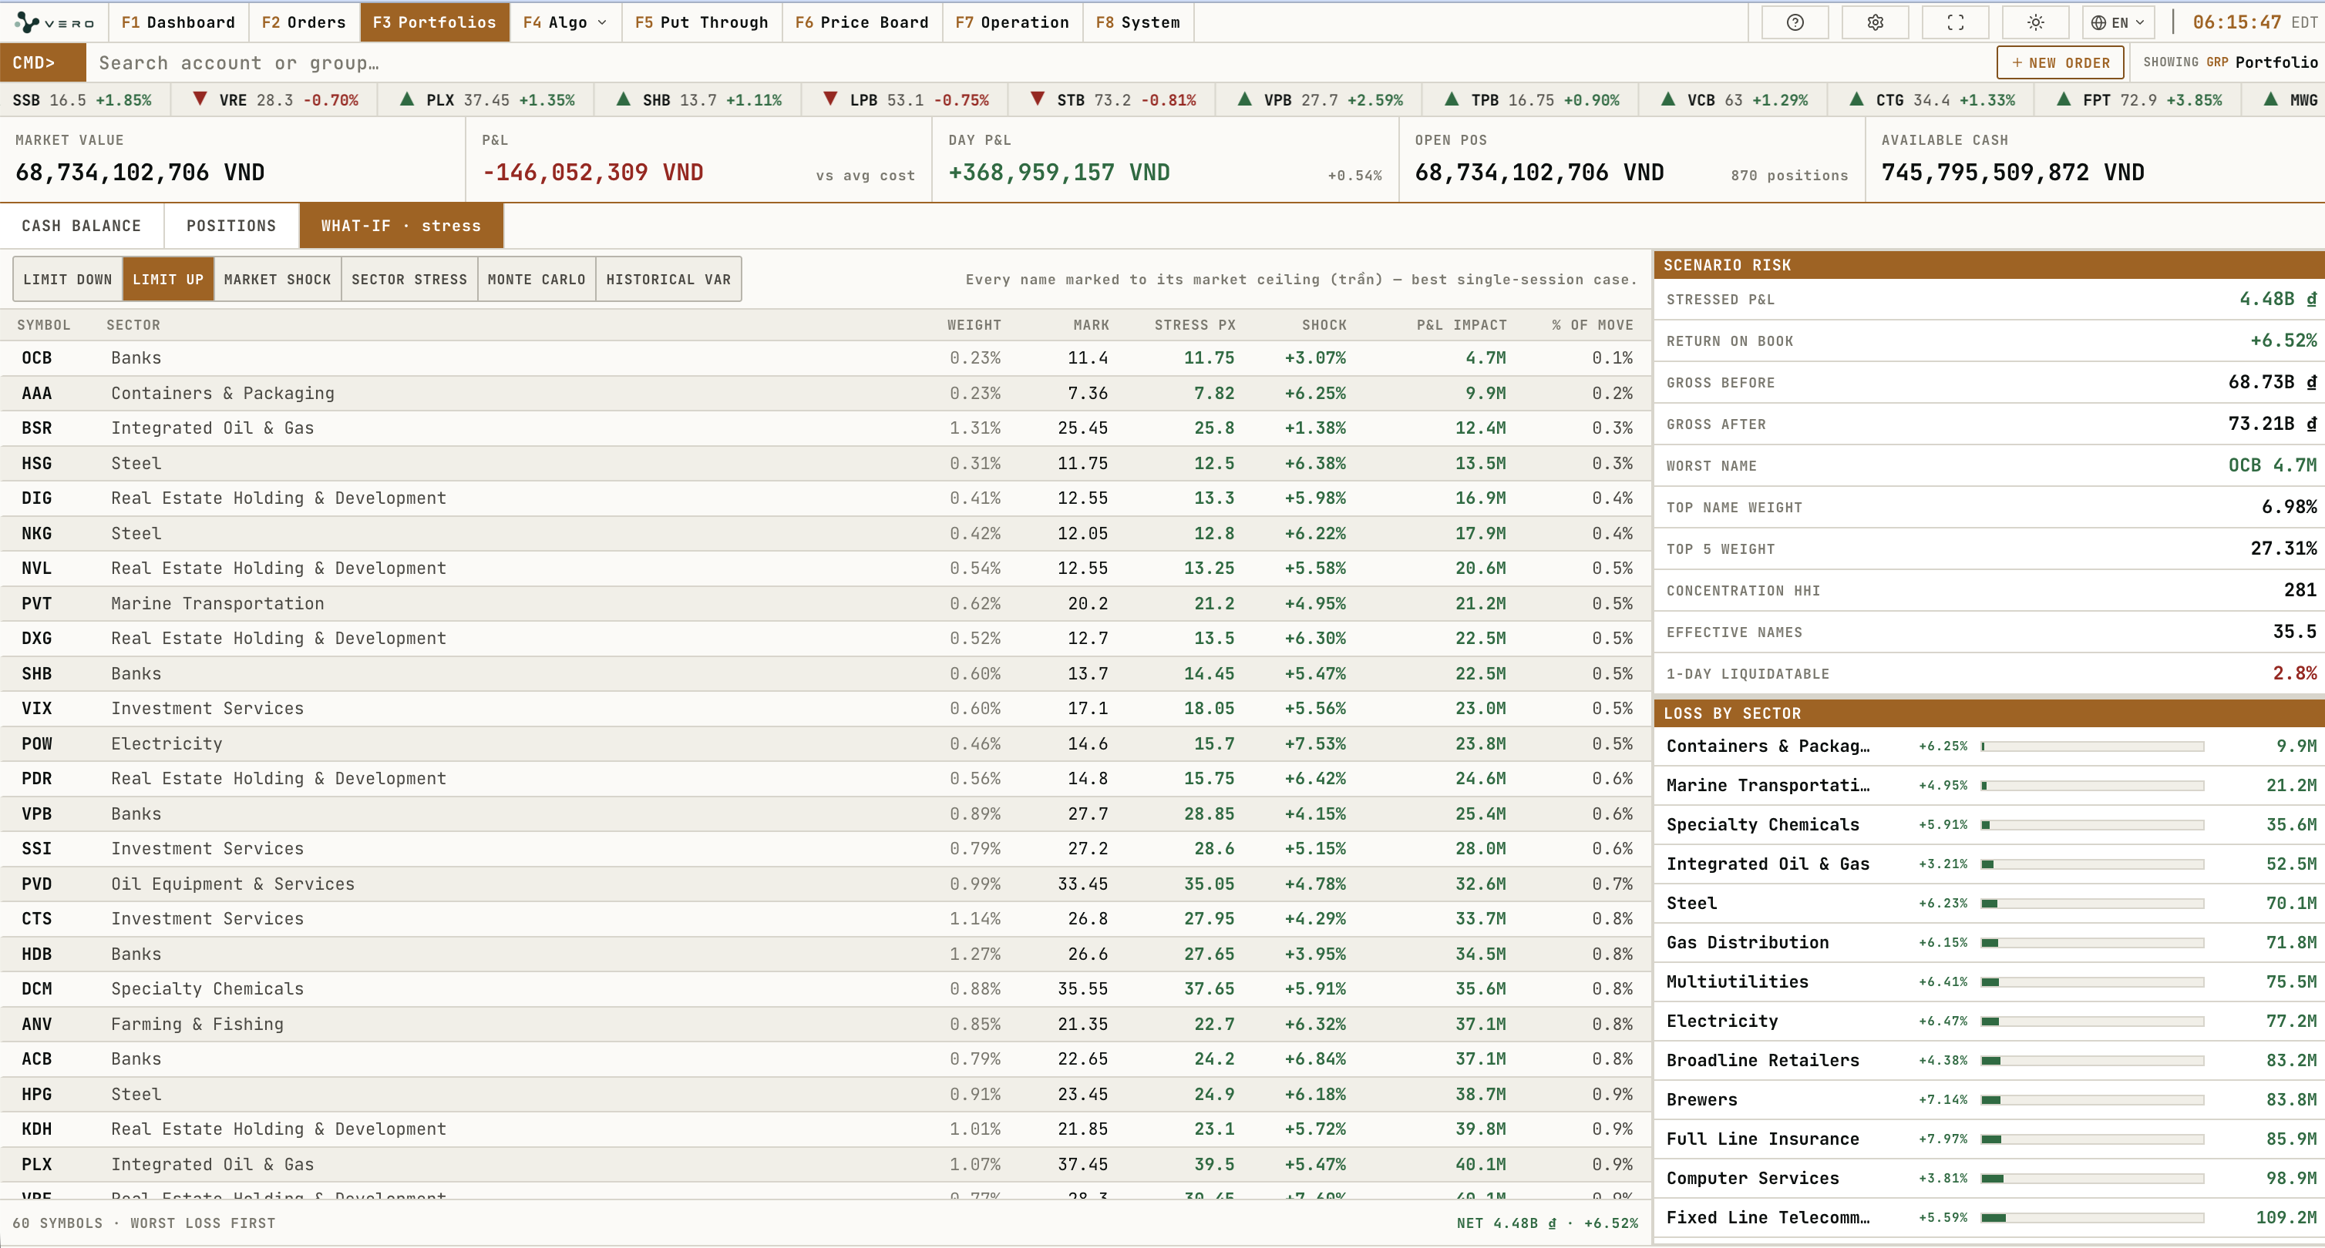Click the TPB up-arrow ticker icon
Viewport: 2325px width, 1248px height.
click(x=1452, y=99)
